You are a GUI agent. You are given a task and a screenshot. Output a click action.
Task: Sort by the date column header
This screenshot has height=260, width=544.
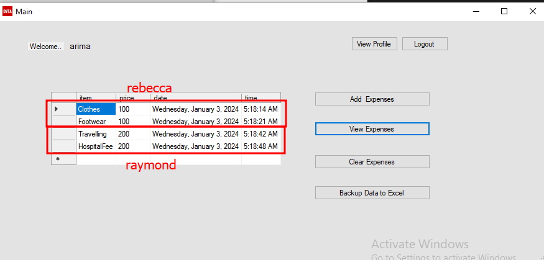[x=196, y=97]
